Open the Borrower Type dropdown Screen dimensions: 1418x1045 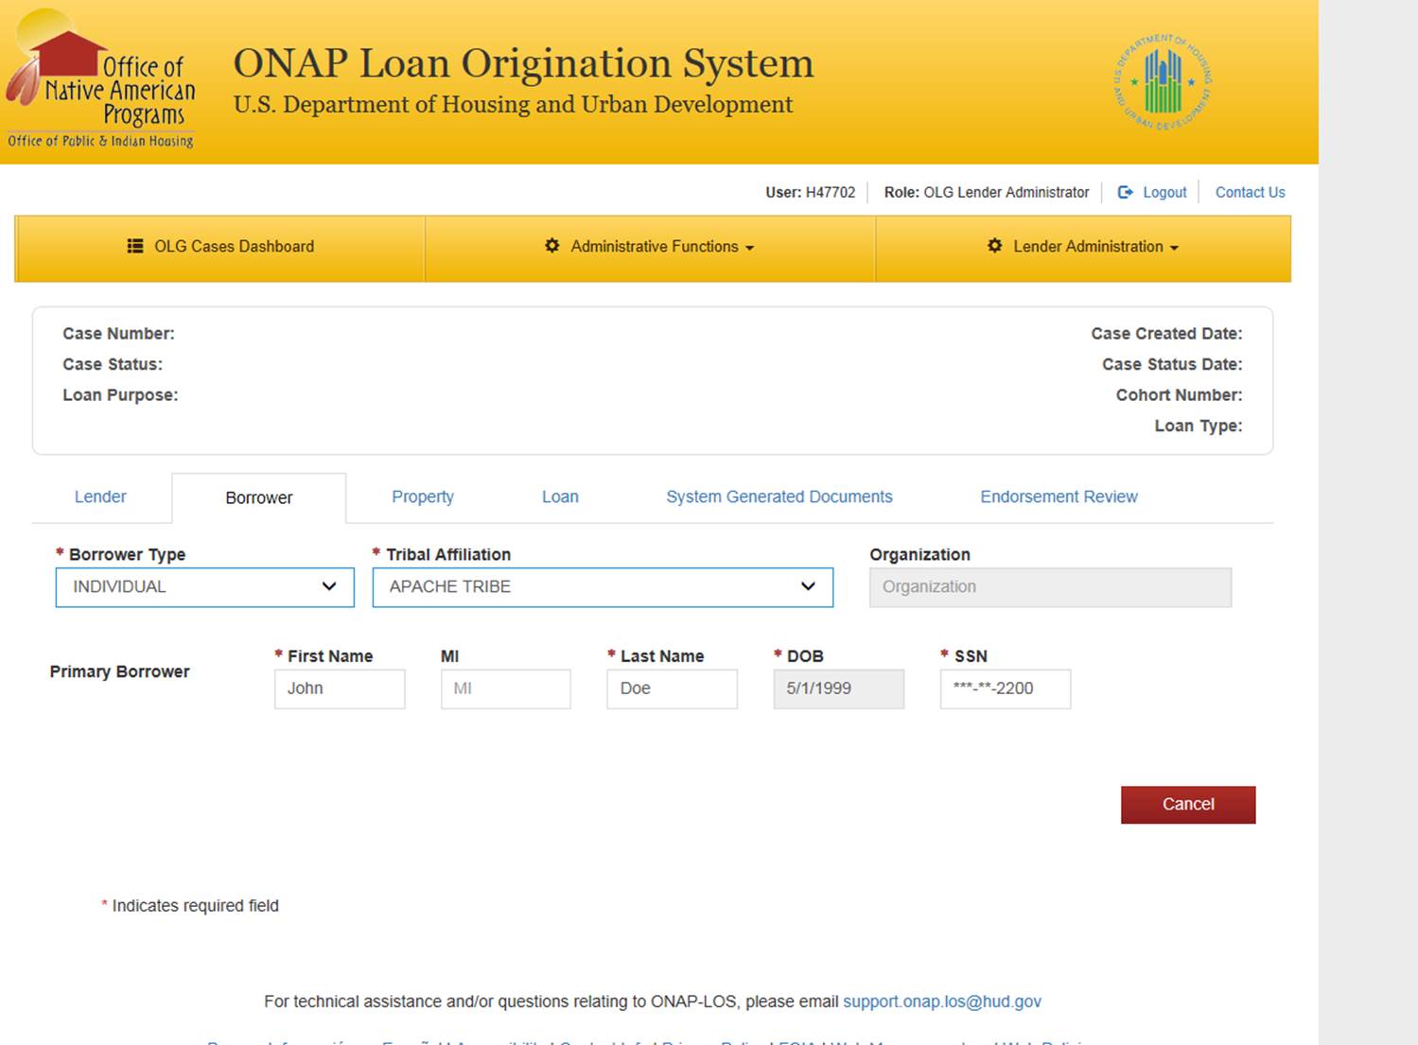point(205,587)
